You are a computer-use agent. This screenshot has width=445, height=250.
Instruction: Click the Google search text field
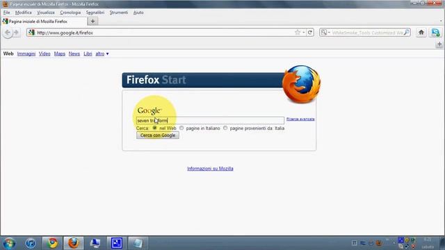210,120
